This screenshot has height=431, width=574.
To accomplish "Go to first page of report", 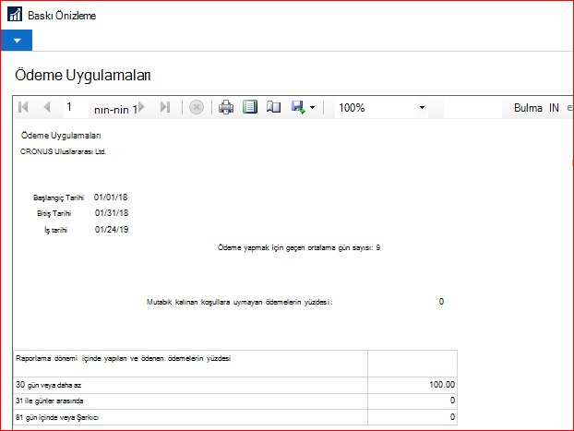I will 23,107.
